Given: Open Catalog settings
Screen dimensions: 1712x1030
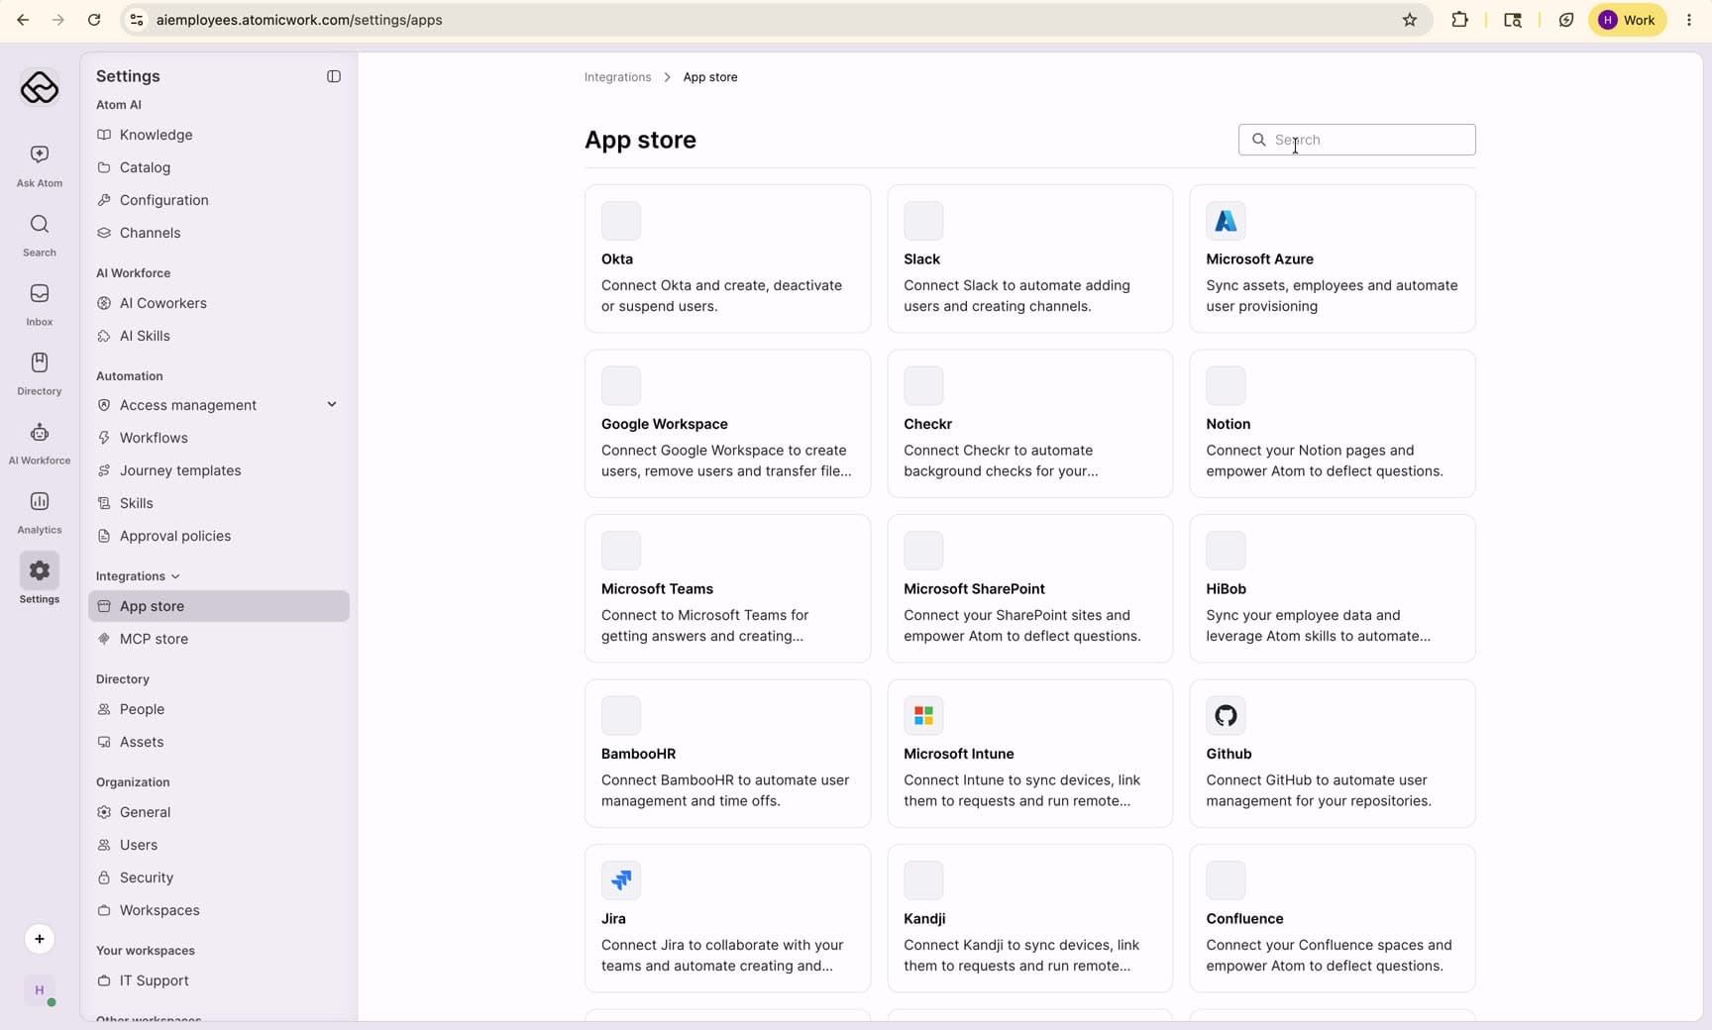Looking at the screenshot, I should pyautogui.click(x=218, y=167).
